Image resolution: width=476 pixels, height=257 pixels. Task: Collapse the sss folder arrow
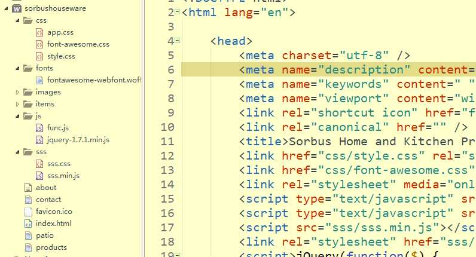pos(17,152)
